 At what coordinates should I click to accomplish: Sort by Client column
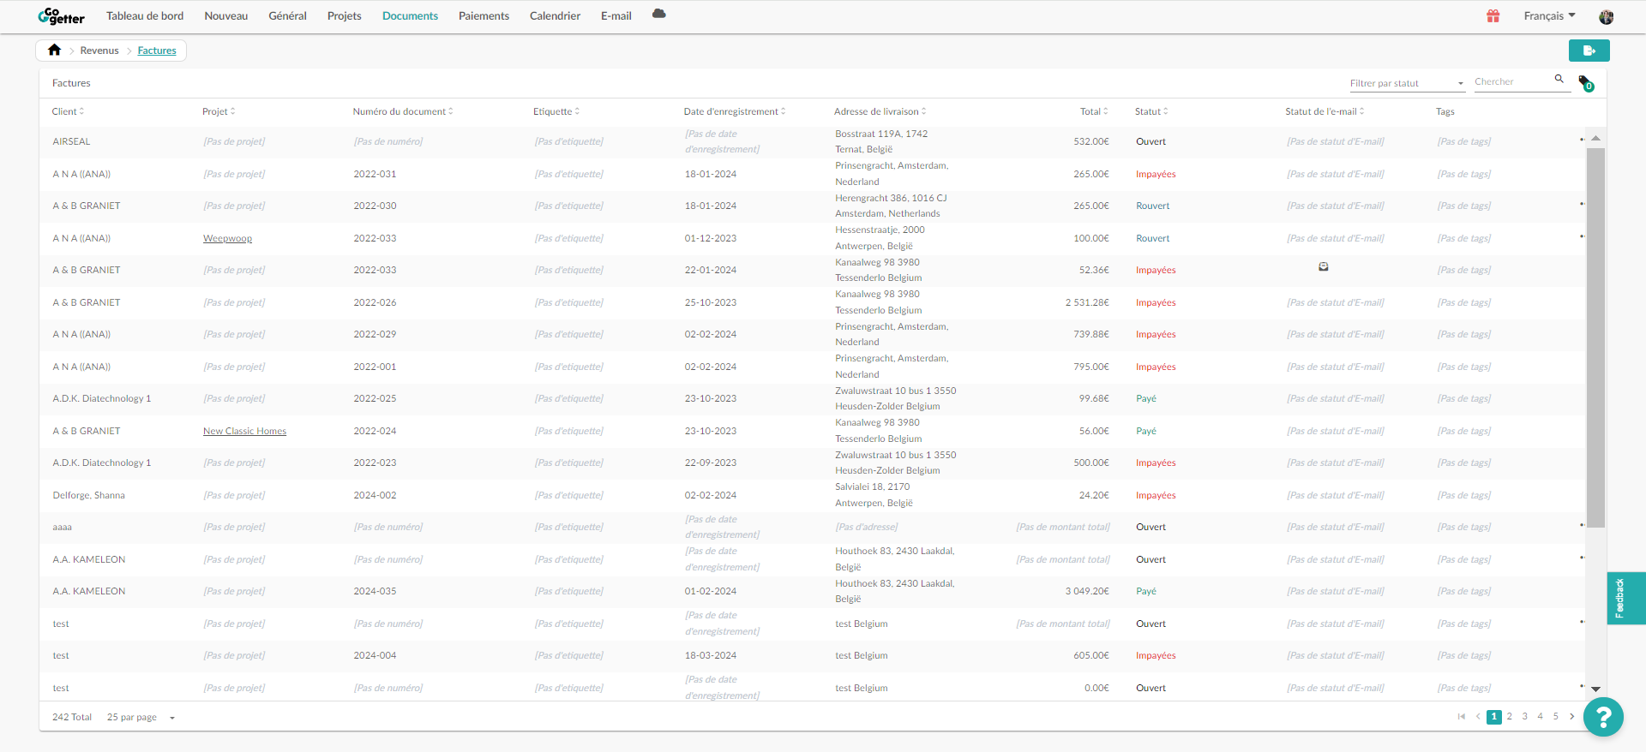[x=68, y=111]
